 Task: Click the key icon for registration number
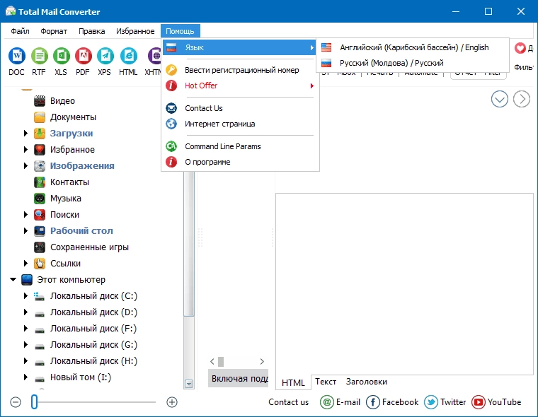[x=171, y=70]
